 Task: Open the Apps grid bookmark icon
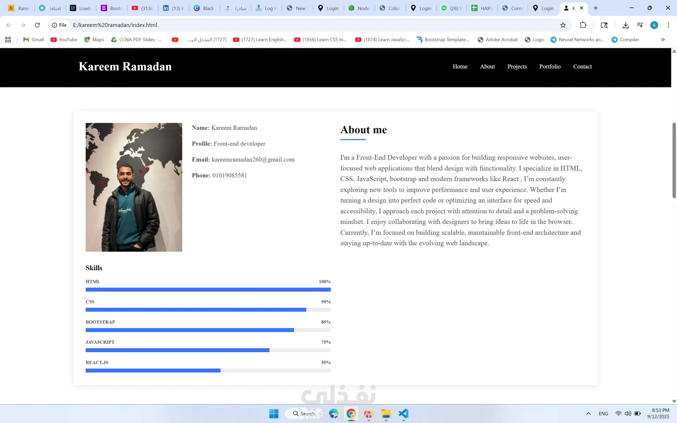(x=8, y=40)
